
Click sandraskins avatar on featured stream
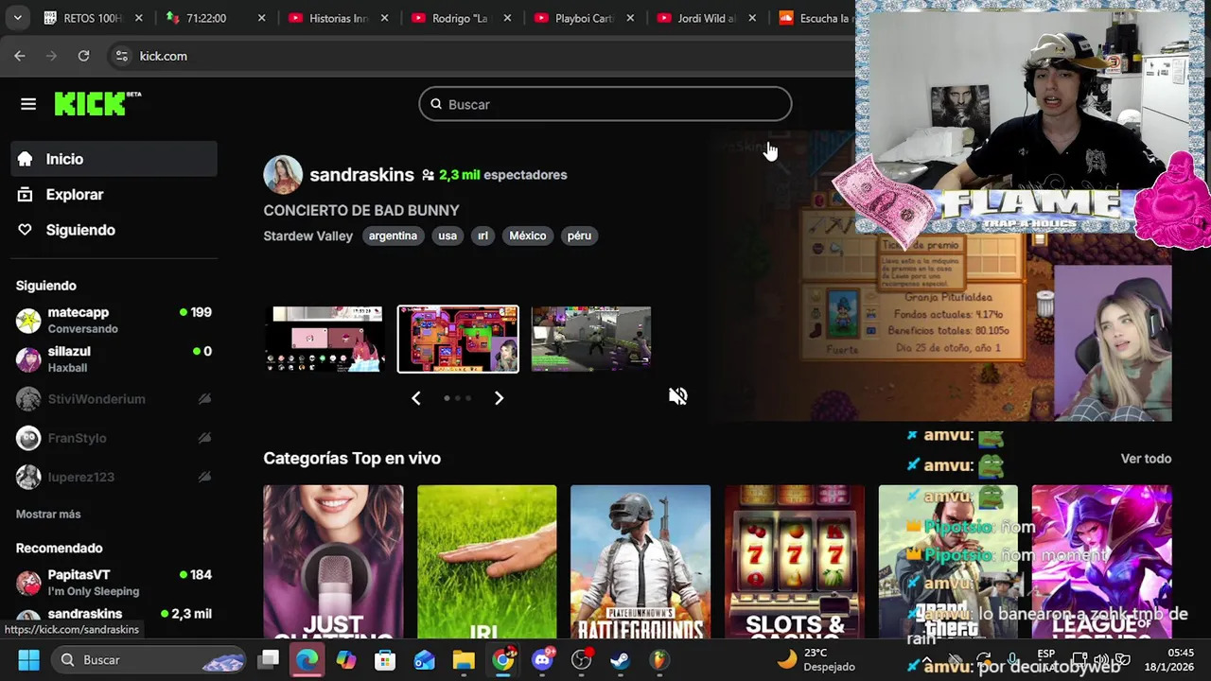[283, 175]
